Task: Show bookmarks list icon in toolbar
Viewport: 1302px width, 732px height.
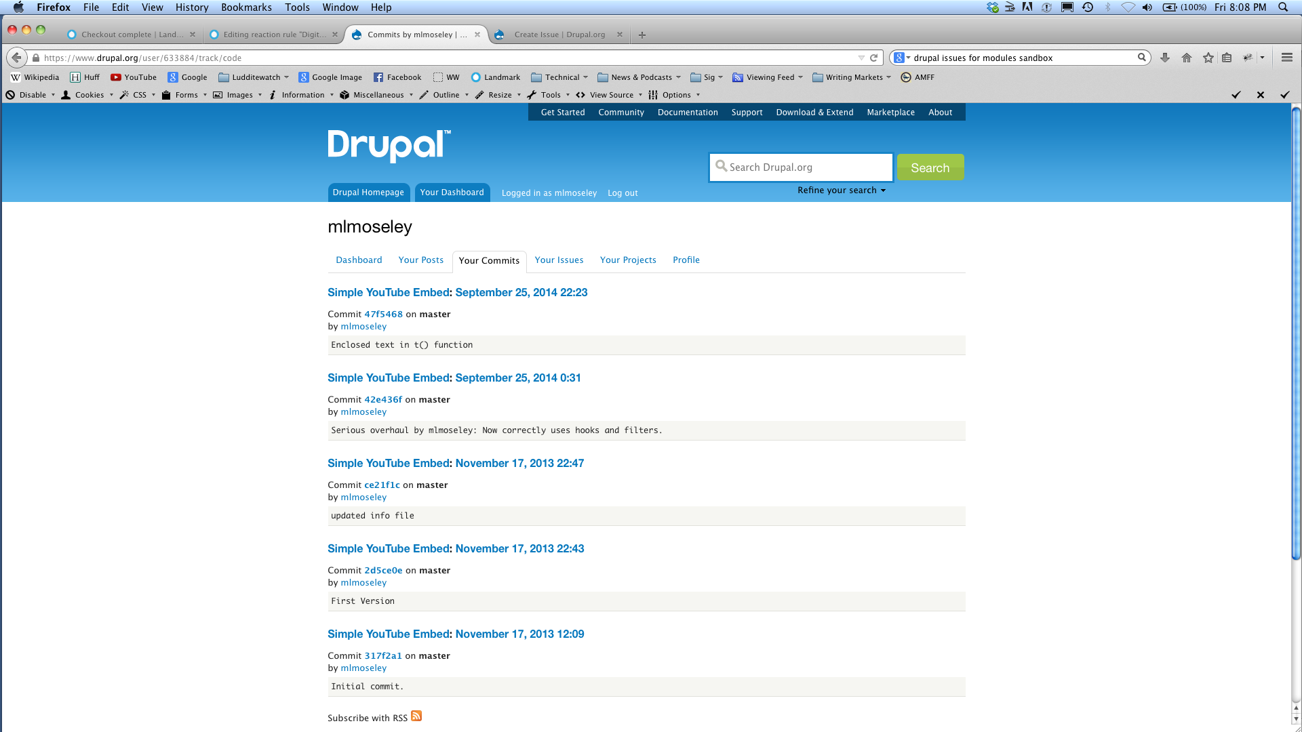Action: [x=1227, y=58]
